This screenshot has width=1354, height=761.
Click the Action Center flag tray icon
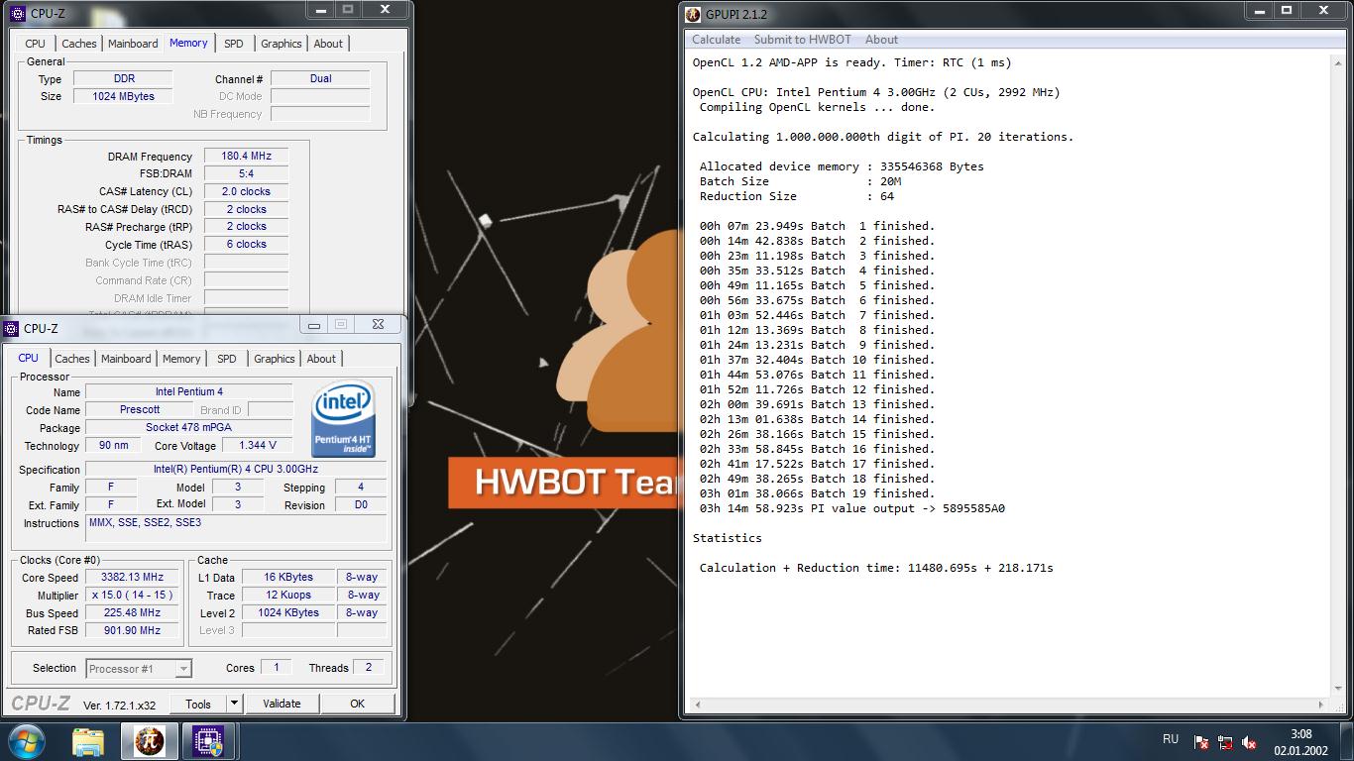(1201, 742)
